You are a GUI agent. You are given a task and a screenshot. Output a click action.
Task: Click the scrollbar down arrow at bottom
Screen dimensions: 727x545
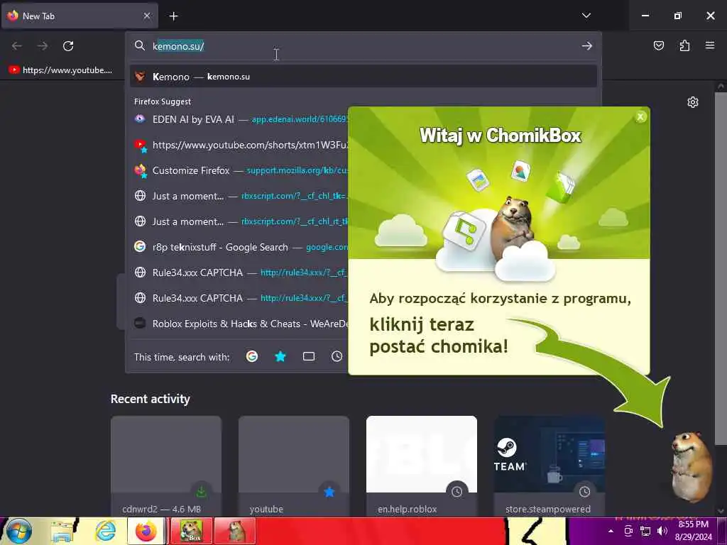point(721,511)
